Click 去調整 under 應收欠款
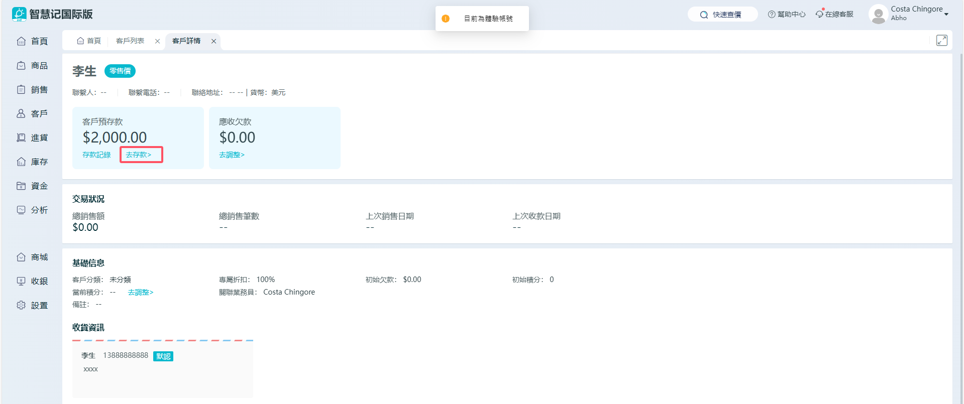The image size is (964, 404). [232, 155]
